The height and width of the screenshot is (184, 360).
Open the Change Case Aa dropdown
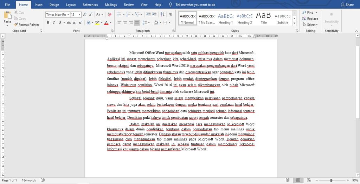pos(99,14)
